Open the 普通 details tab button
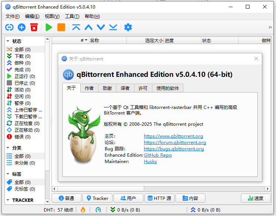 click(x=66, y=198)
